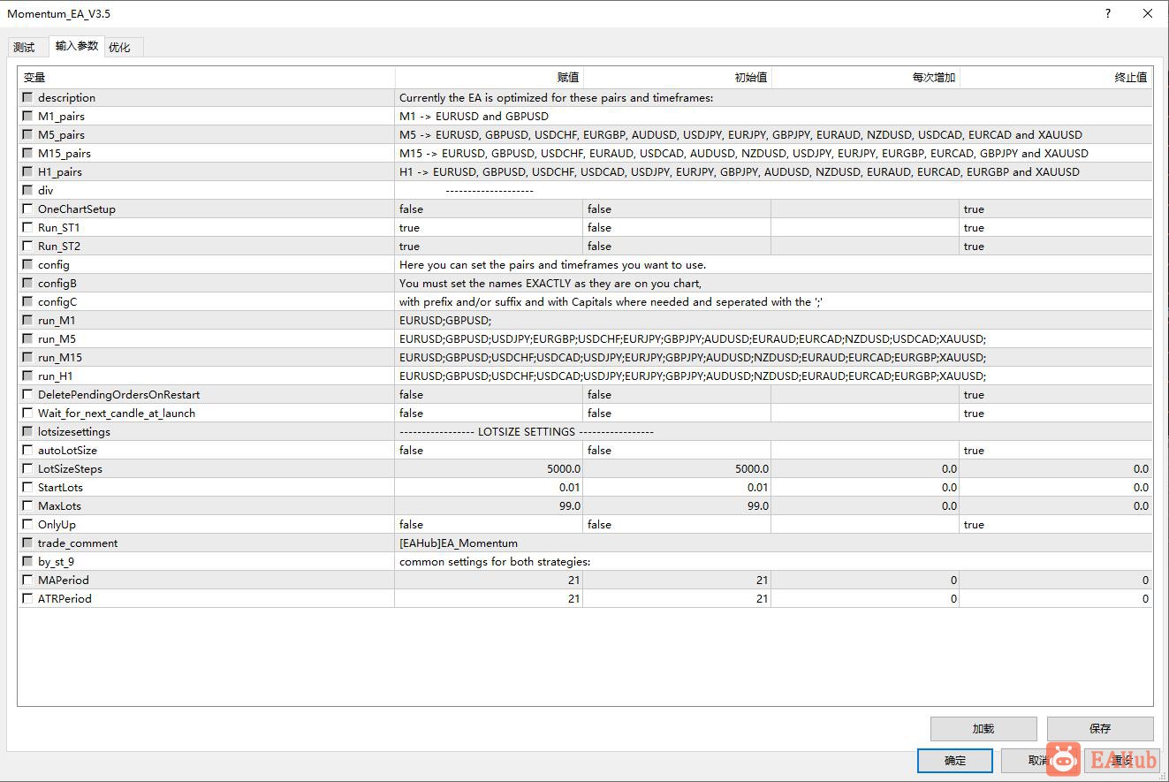Click the configC variable name
1169x782 pixels.
(57, 301)
